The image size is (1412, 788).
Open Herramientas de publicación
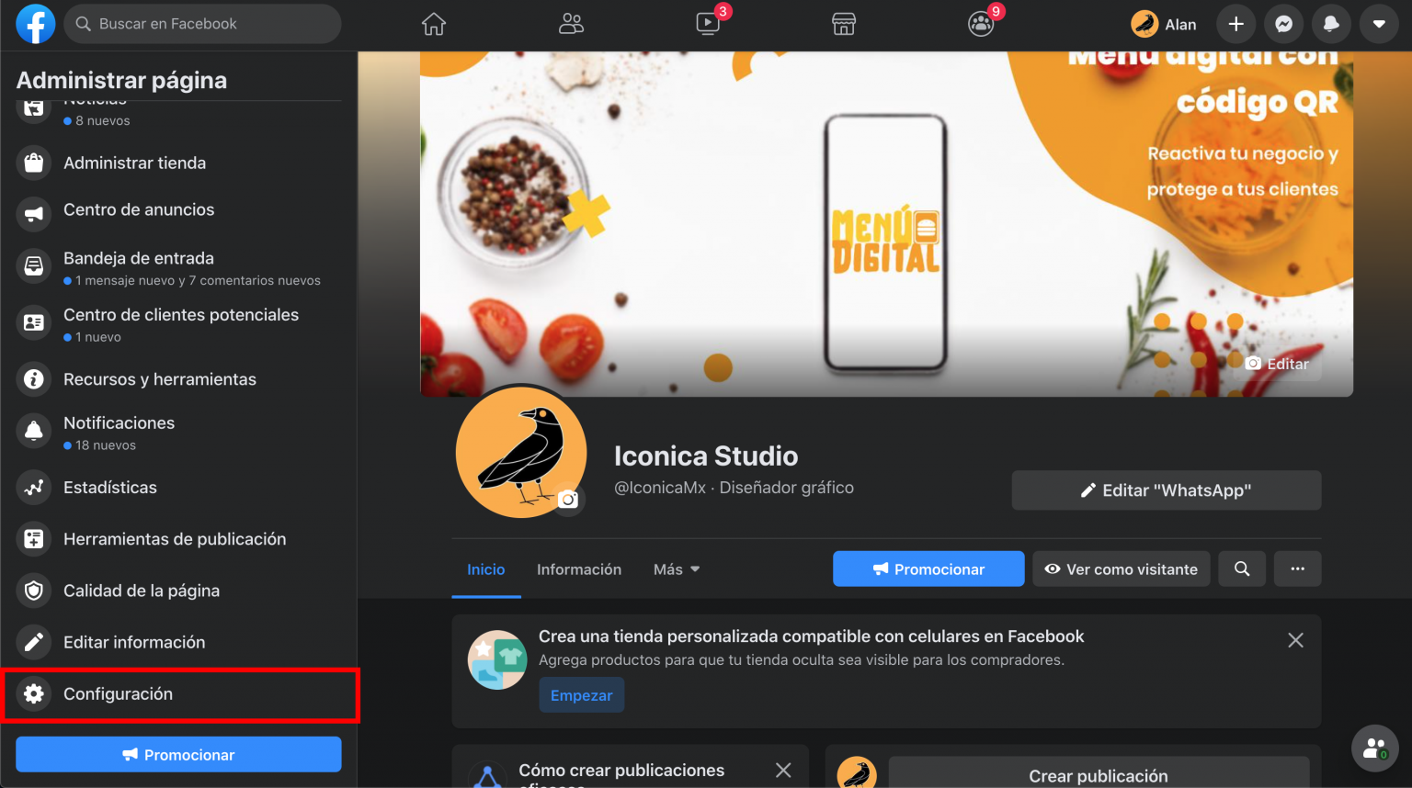pyautogui.click(x=174, y=538)
